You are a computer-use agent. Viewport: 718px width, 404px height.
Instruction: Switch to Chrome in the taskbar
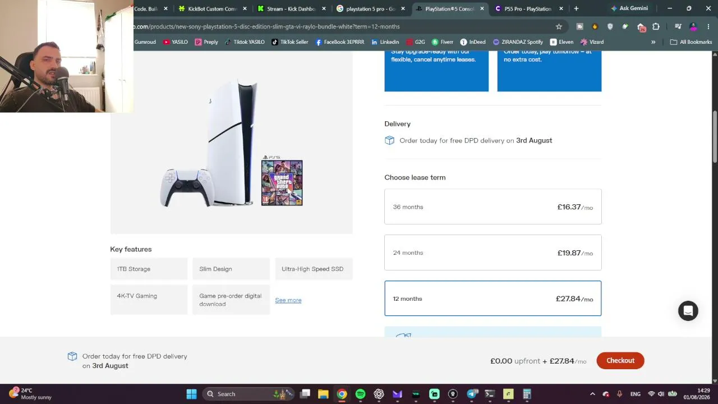342,394
